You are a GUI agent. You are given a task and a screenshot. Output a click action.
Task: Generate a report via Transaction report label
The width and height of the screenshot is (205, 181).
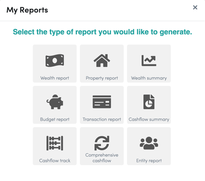click(x=102, y=119)
